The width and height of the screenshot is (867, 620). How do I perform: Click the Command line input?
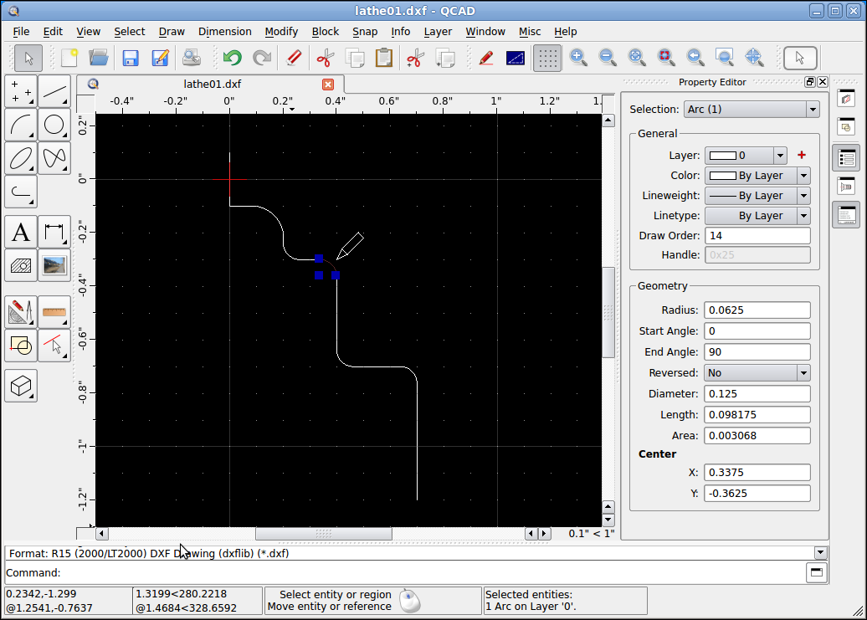[x=431, y=572]
